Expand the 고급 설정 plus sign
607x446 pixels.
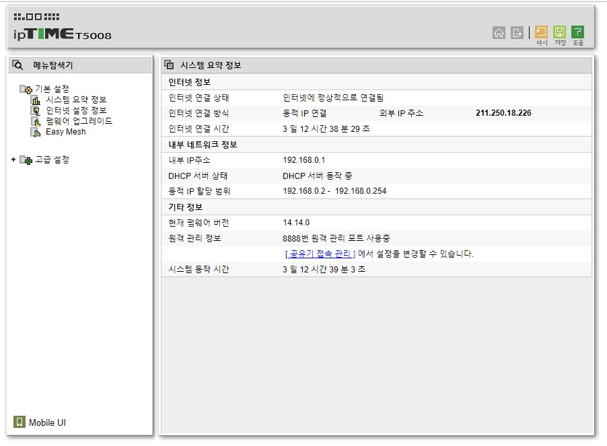tap(13, 159)
